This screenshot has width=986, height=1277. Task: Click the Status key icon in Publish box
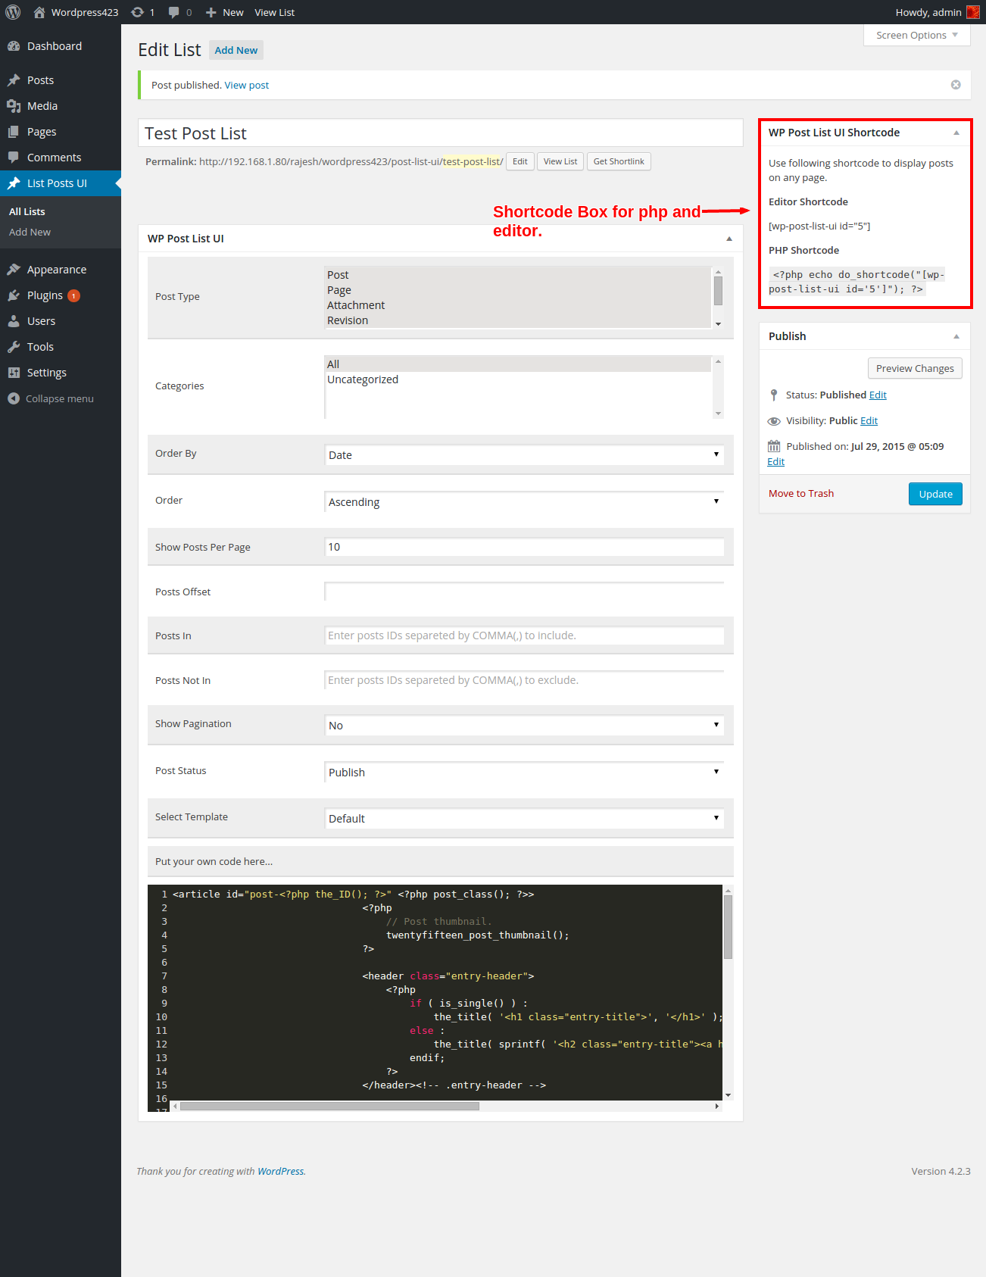[774, 395]
